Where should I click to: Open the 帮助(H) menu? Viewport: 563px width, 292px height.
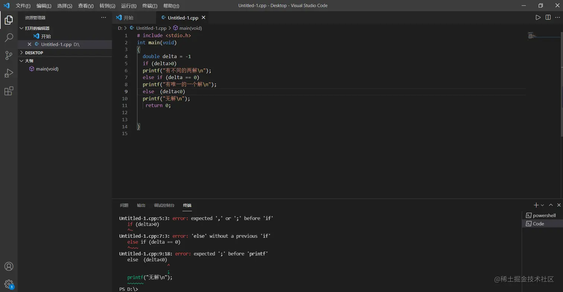pos(171,6)
